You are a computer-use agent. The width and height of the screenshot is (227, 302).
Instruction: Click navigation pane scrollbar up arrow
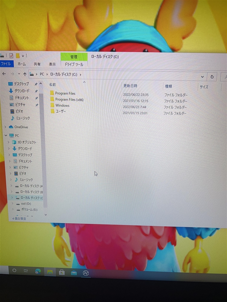click(41, 83)
